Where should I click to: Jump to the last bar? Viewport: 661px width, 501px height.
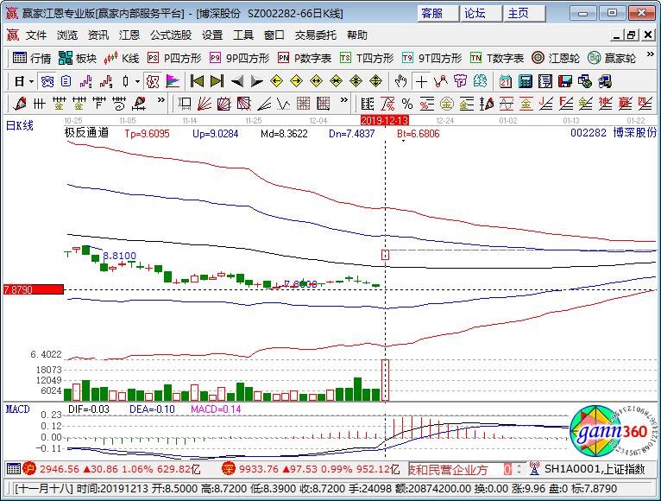[217, 81]
